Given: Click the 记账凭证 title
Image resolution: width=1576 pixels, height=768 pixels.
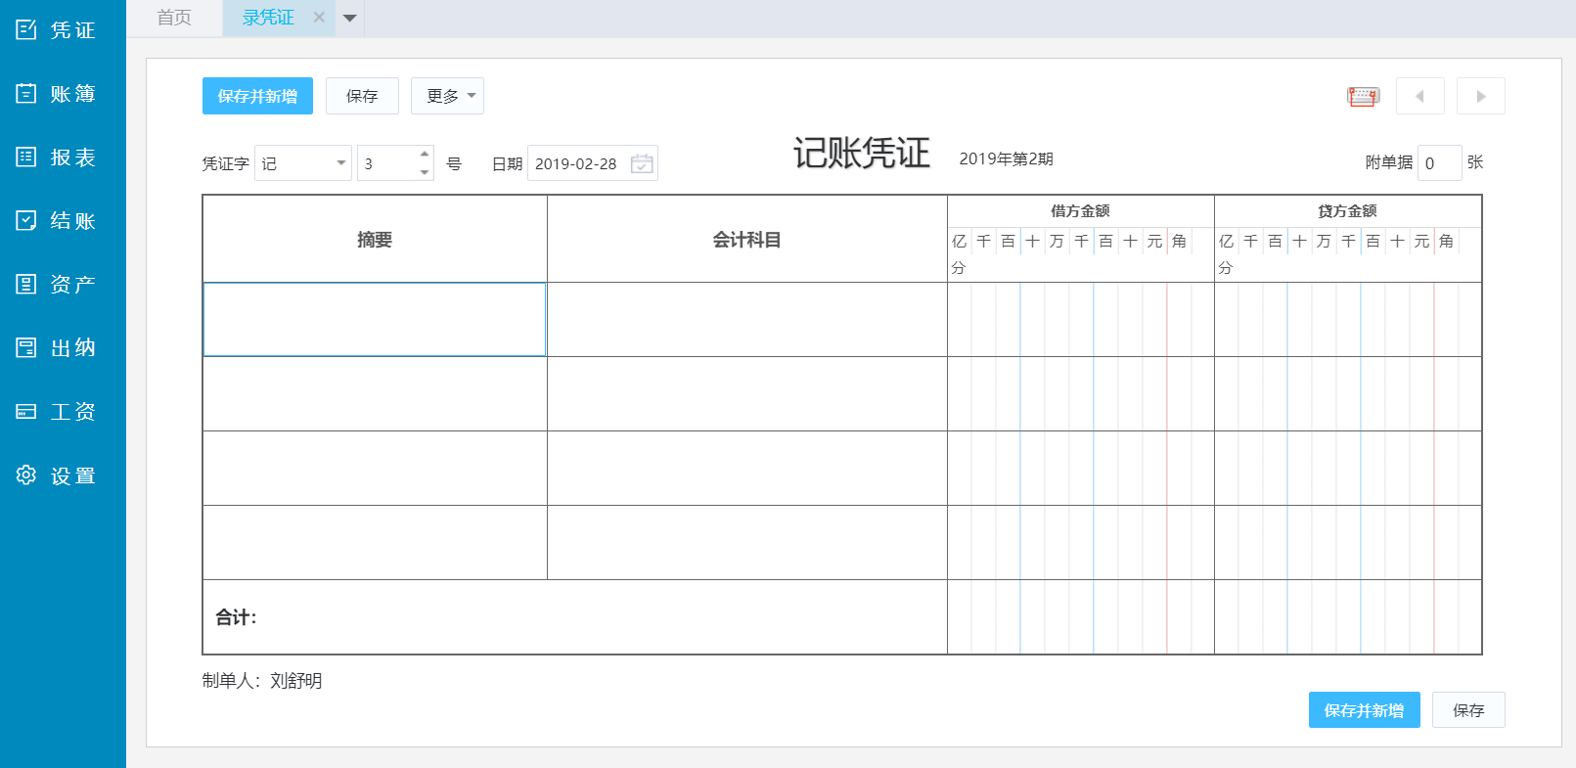Looking at the screenshot, I should pyautogui.click(x=861, y=154).
